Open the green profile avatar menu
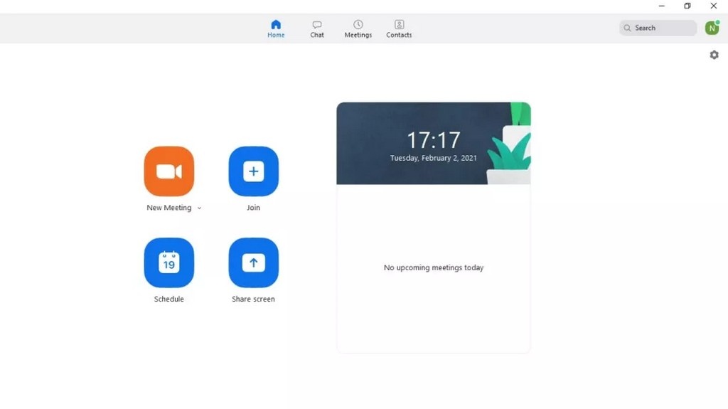 pos(712,28)
